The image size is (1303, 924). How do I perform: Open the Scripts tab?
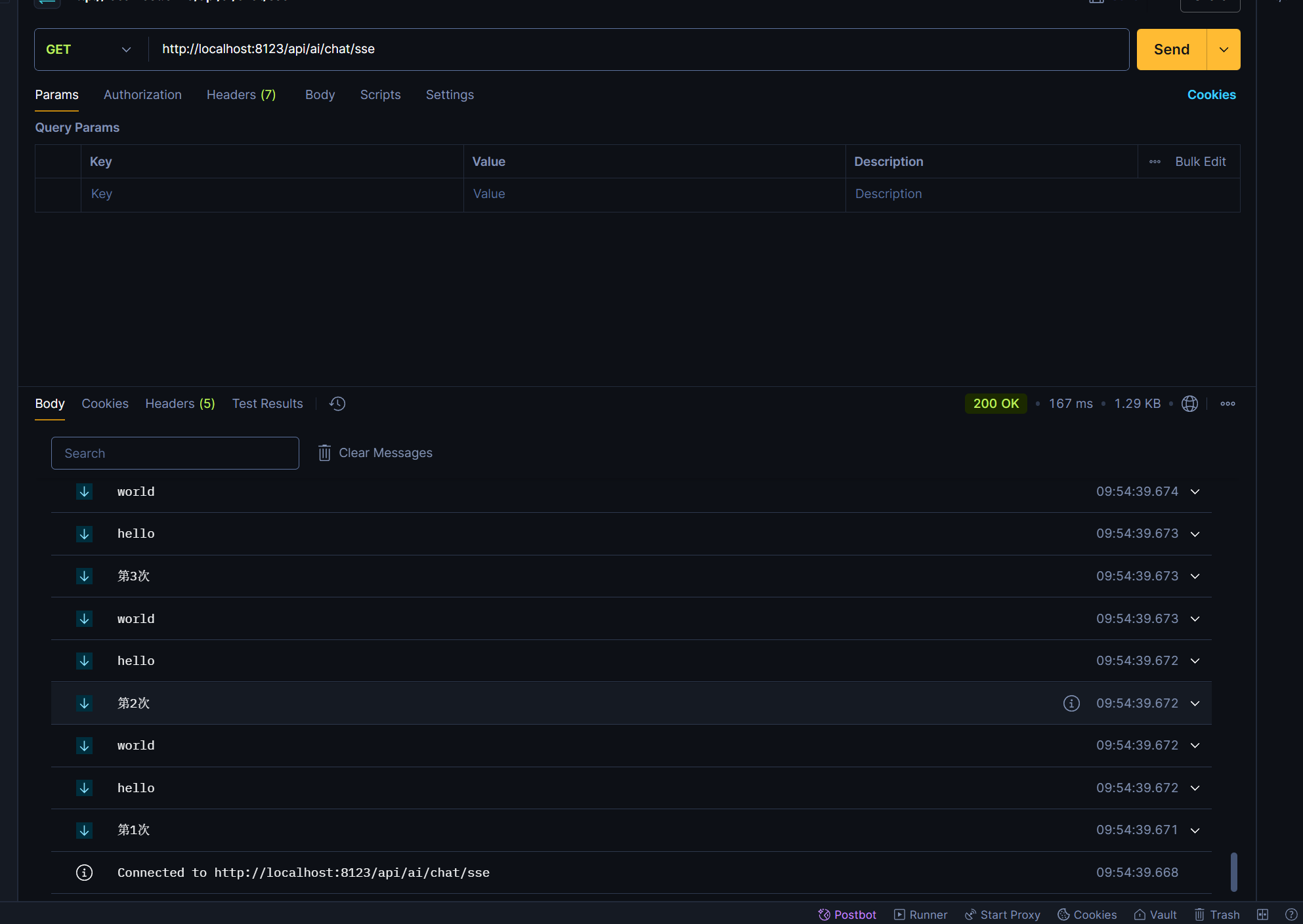[380, 94]
